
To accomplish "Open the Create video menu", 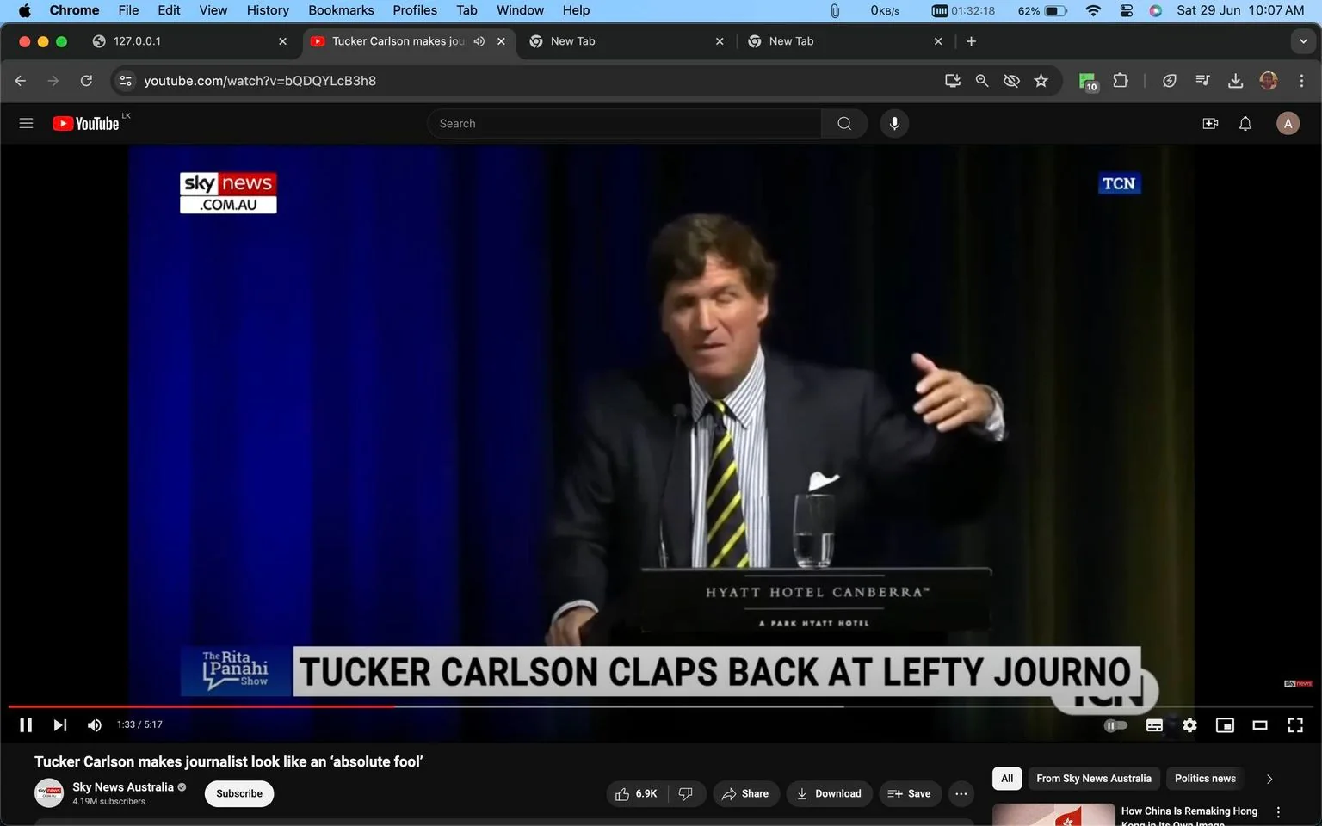I will 1210,123.
